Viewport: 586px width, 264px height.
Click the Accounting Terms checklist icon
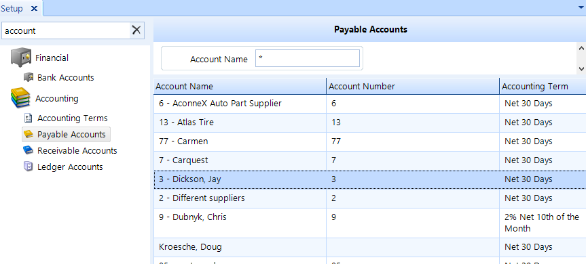point(28,118)
